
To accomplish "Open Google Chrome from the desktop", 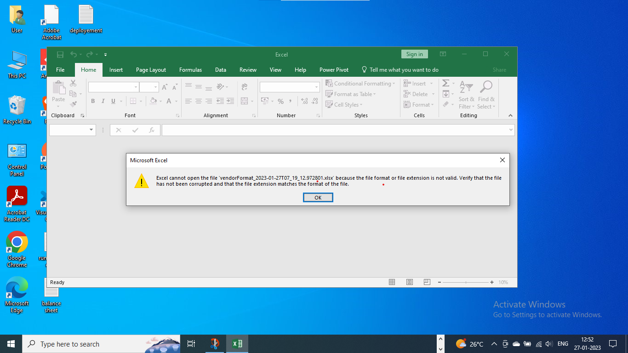I will point(17,249).
